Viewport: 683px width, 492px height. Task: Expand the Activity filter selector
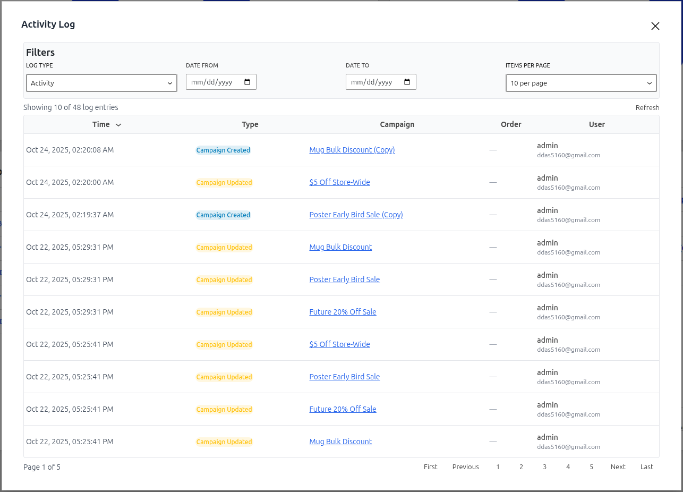(101, 83)
